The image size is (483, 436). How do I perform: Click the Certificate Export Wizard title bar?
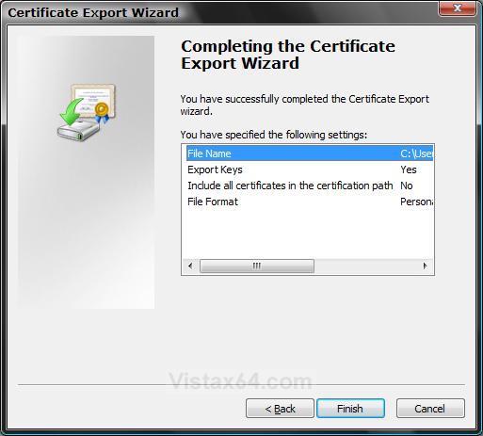[219, 12]
